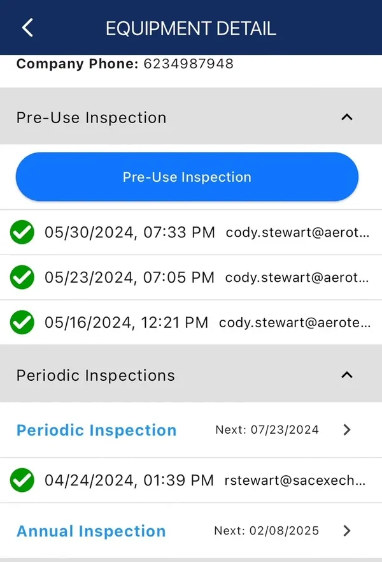The height and width of the screenshot is (562, 382).
Task: Click the green check next to 05/16/2024 record
Action: click(x=22, y=323)
